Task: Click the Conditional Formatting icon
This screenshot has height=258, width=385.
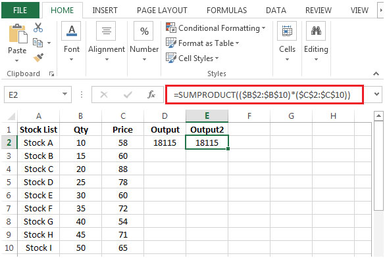Action: 171,28
